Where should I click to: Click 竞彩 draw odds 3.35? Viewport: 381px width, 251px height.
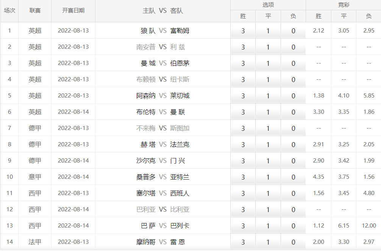pyautogui.click(x=344, y=112)
